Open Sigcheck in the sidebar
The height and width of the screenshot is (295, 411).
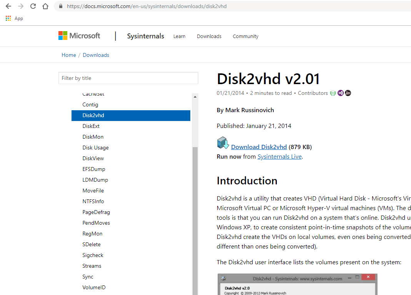pyautogui.click(x=93, y=255)
